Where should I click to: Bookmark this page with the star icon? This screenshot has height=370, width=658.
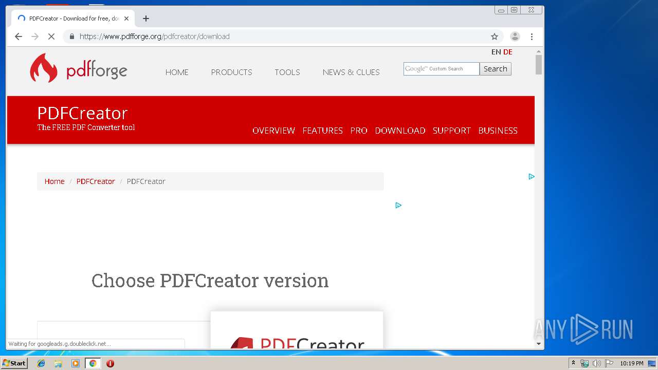tap(495, 36)
